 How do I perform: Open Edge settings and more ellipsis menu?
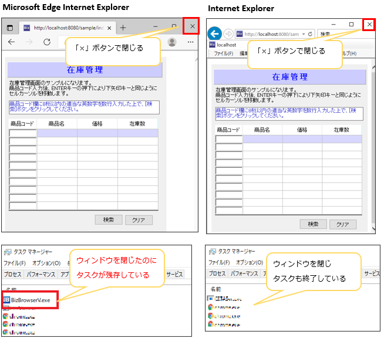pos(190,42)
